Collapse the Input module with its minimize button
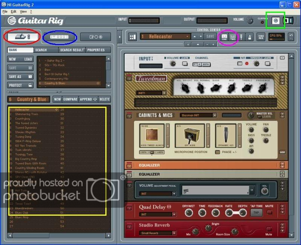This screenshot has height=245, width=301. point(282,58)
